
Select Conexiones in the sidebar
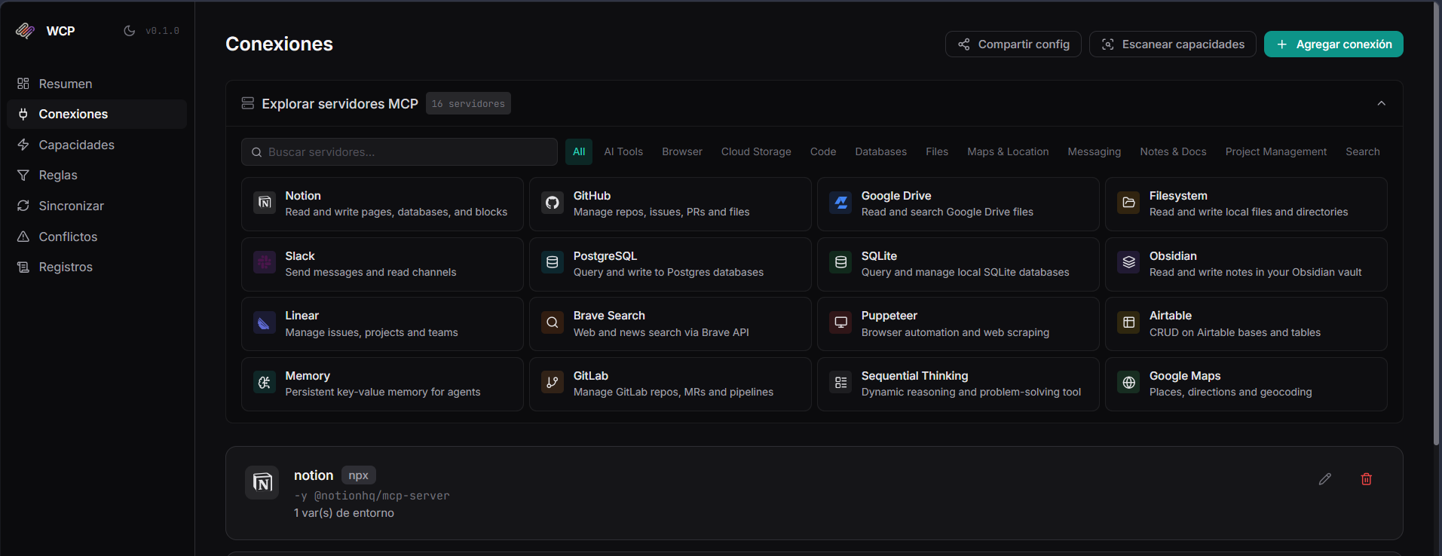tap(96, 114)
